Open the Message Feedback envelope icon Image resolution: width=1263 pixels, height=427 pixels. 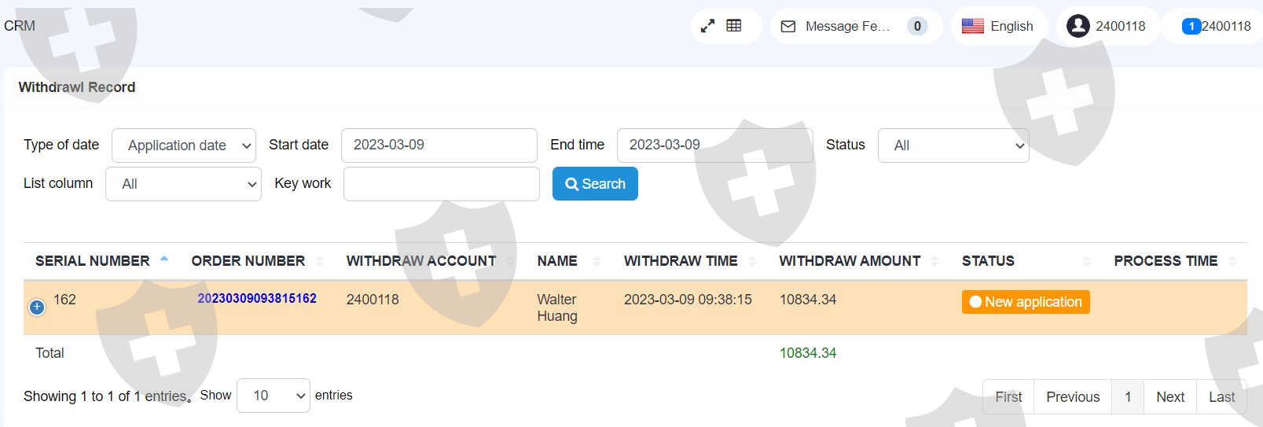(788, 27)
